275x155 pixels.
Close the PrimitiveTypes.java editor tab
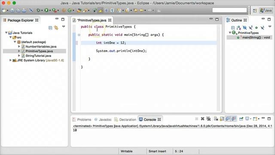(x=110, y=20)
